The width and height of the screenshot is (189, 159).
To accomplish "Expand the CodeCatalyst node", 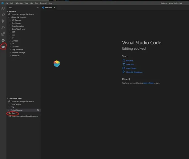I will tap(9, 104).
